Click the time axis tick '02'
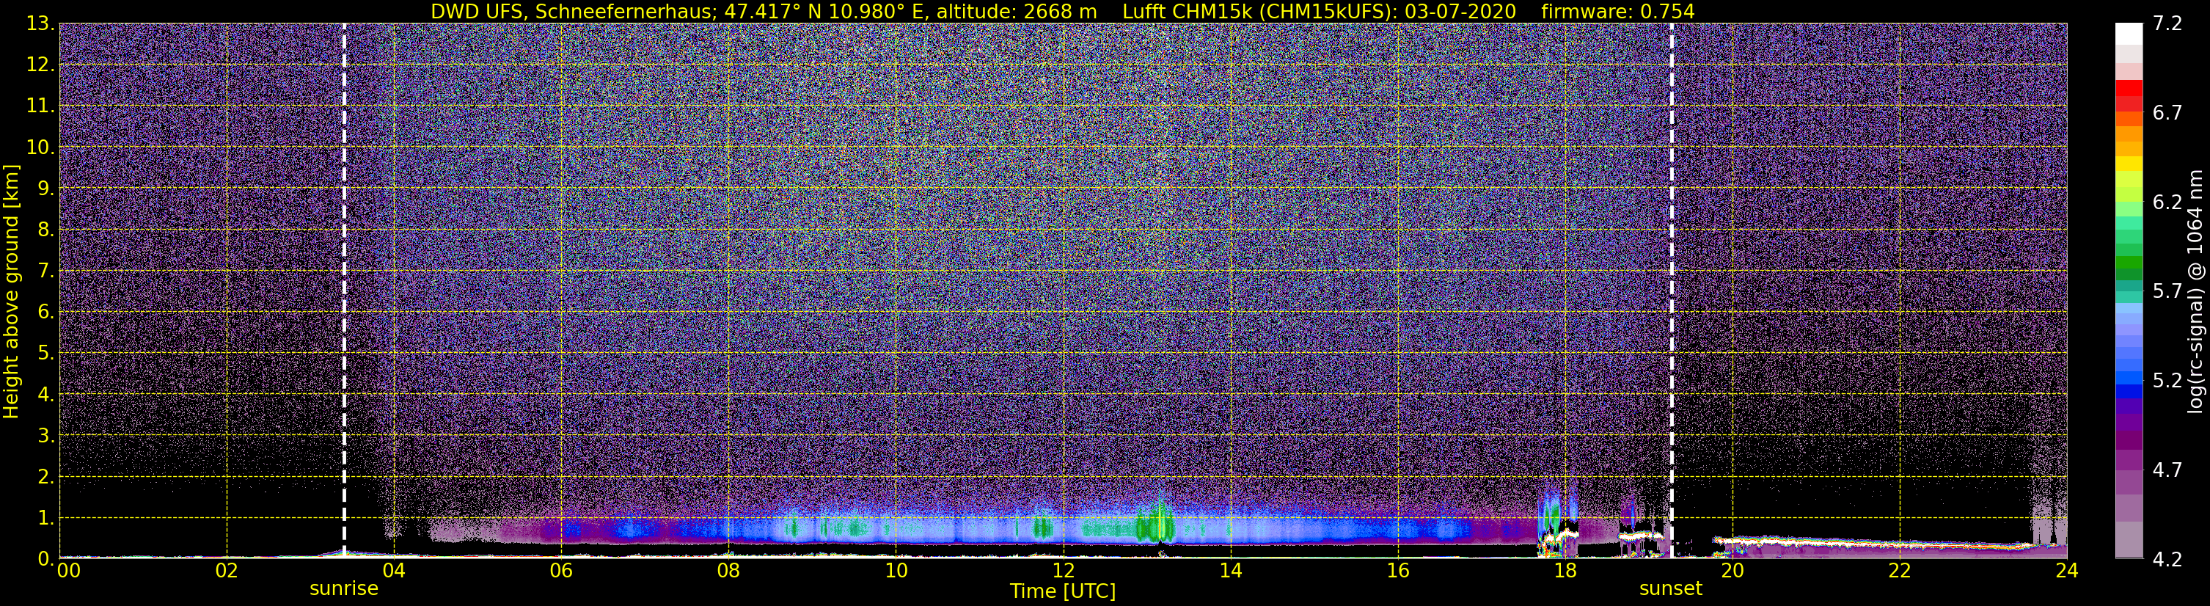The image size is (2210, 606). pyautogui.click(x=227, y=570)
